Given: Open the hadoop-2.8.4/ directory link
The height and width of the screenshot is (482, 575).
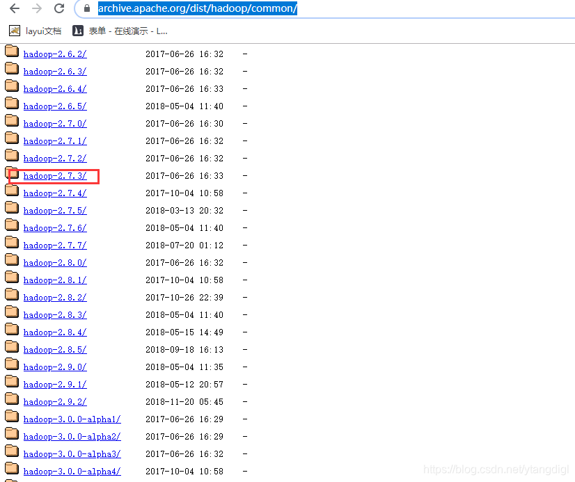Looking at the screenshot, I should click(x=55, y=332).
